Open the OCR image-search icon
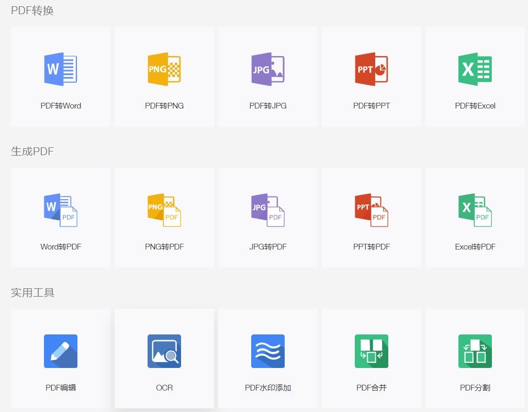Image resolution: width=528 pixels, height=412 pixels. [x=164, y=351]
